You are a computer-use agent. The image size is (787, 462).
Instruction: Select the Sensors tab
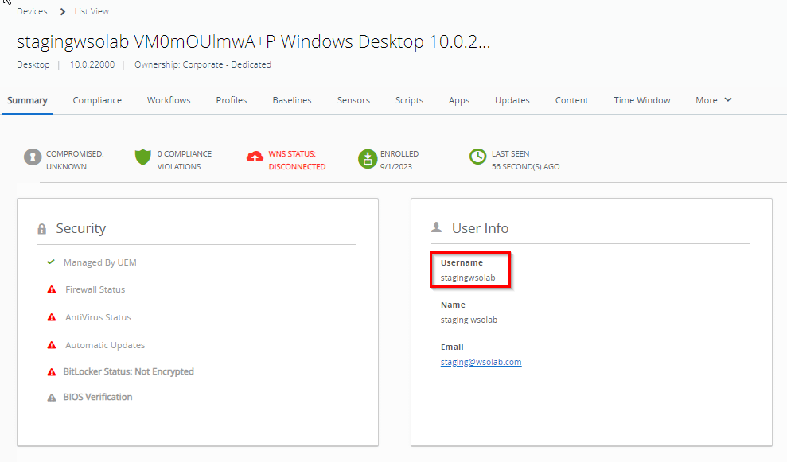click(x=353, y=100)
